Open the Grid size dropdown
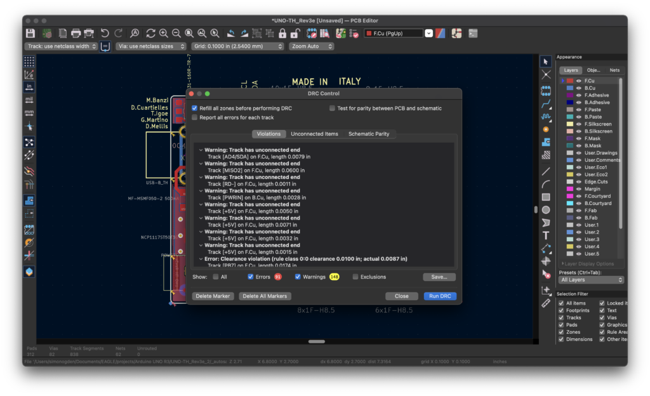Viewport: 650px width, 396px height. point(237,46)
